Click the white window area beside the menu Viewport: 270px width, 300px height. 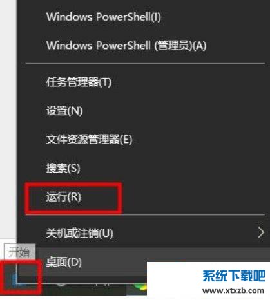[8, 119]
